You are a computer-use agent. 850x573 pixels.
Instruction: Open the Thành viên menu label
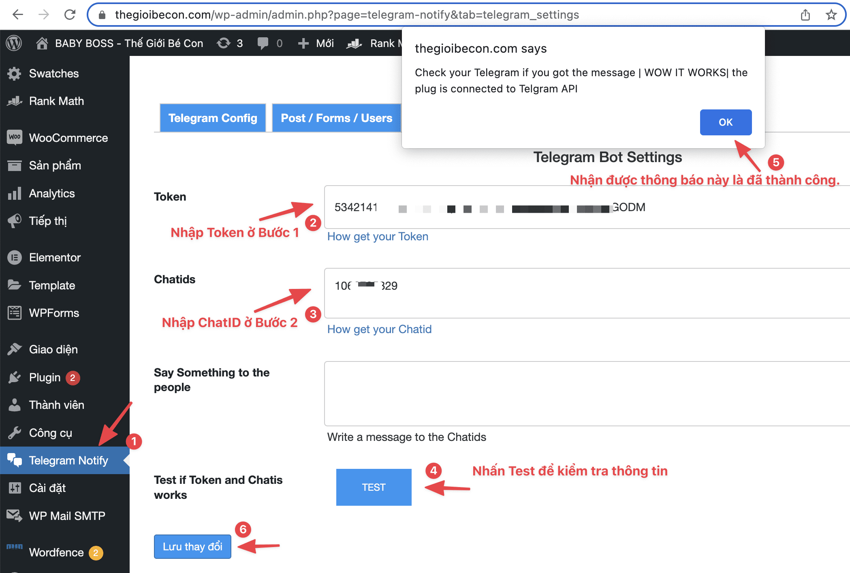[x=57, y=405]
